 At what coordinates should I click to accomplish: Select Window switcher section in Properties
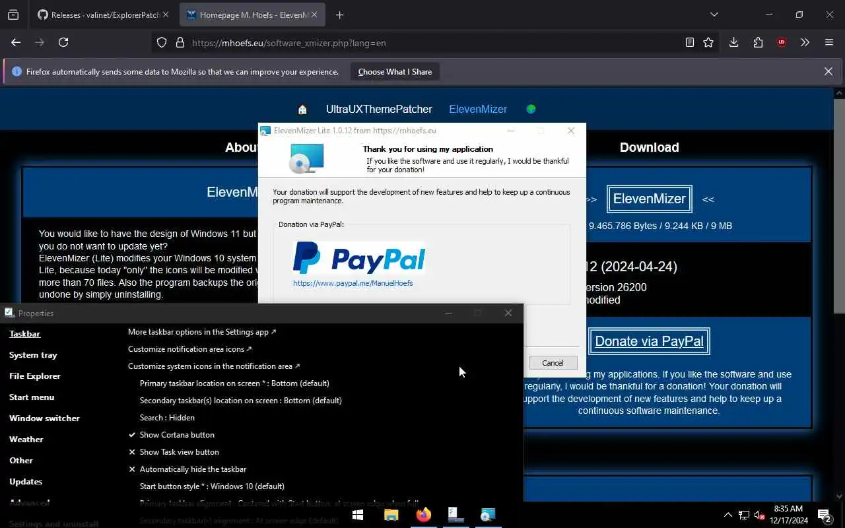44,418
